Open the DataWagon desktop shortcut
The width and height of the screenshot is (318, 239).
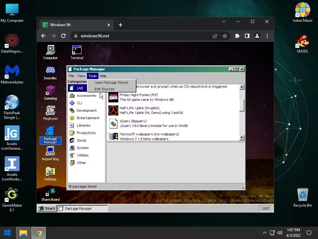(12, 43)
